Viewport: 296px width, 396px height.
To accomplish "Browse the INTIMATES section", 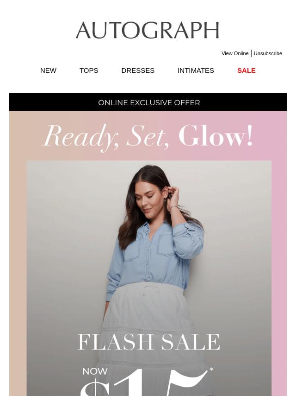I will click(196, 70).
